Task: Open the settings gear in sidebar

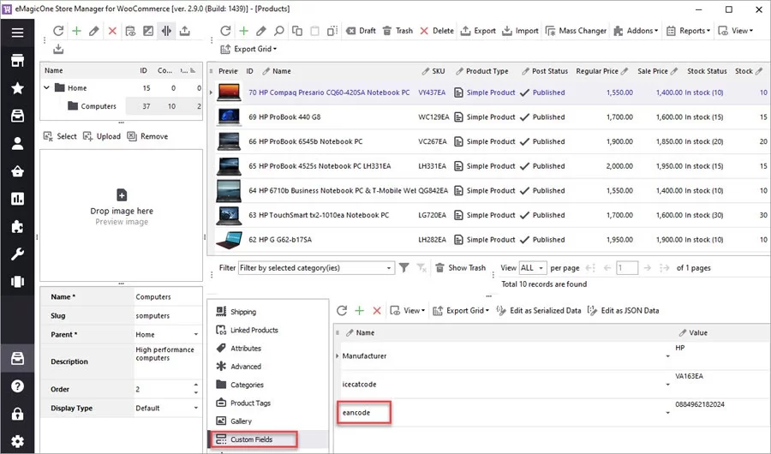Action: tap(17, 442)
